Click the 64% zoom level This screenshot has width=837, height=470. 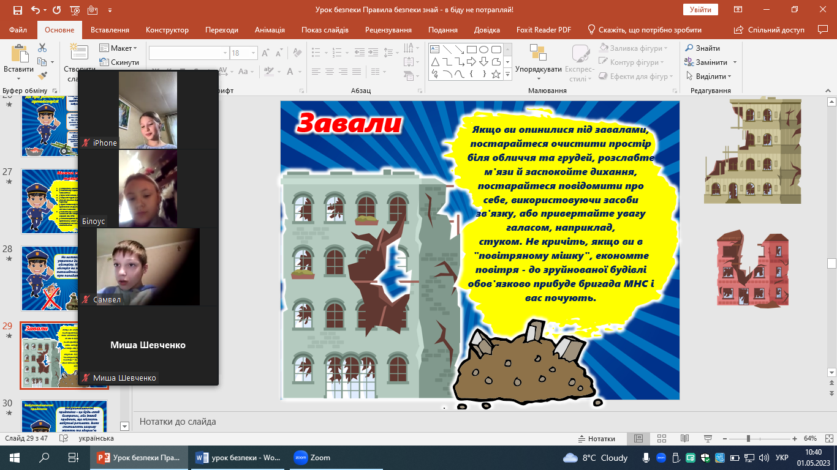coord(810,439)
